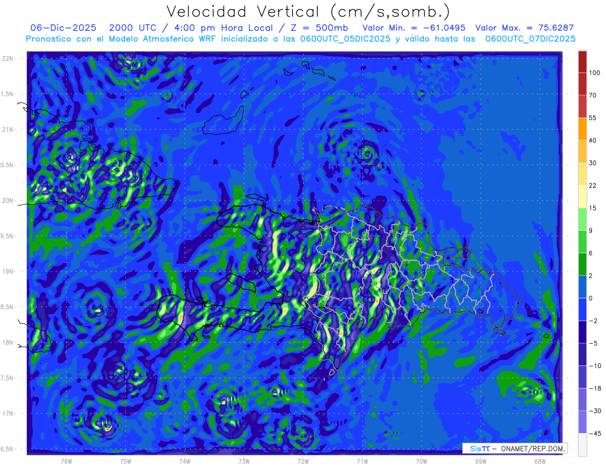Click the '76W' longitude label

66,461
